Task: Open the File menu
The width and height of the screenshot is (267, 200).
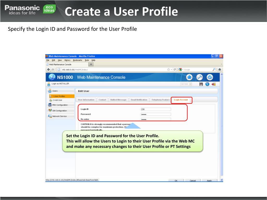Action: click(48, 60)
